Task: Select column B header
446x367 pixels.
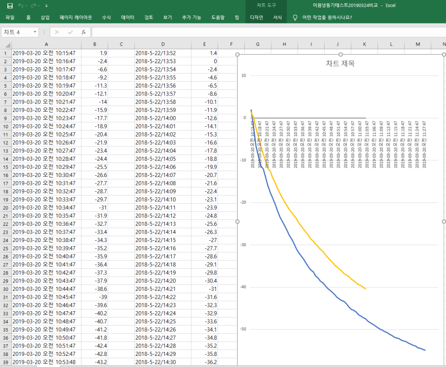Action: coord(95,44)
